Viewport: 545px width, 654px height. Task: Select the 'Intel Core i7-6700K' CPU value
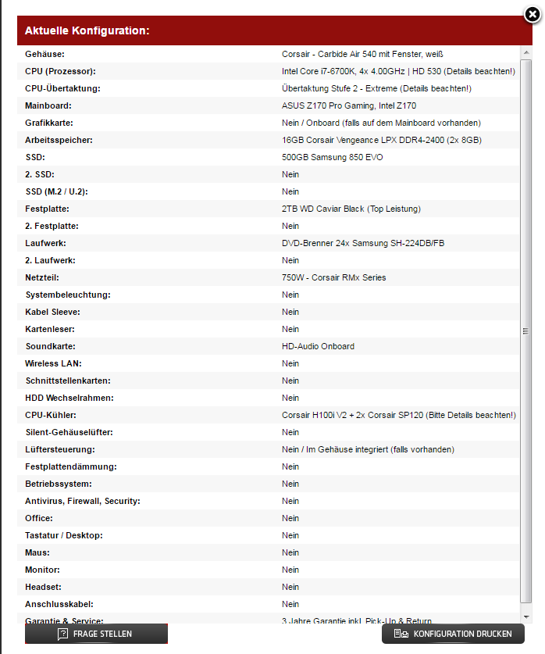pos(398,71)
